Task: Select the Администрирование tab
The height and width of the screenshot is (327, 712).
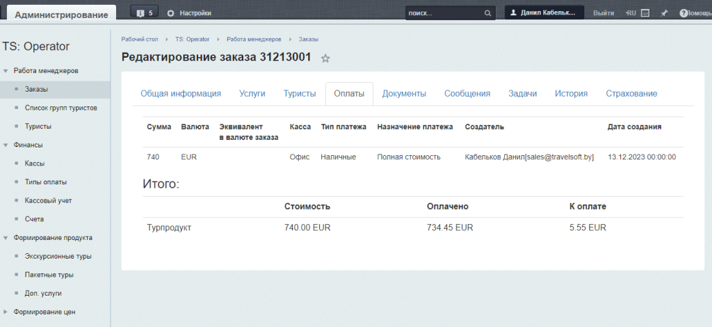Action: pyautogui.click(x=61, y=14)
